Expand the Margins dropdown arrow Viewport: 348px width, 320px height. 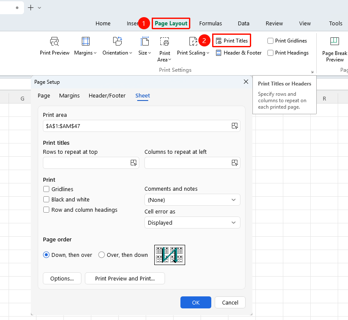pyautogui.click(x=95, y=53)
